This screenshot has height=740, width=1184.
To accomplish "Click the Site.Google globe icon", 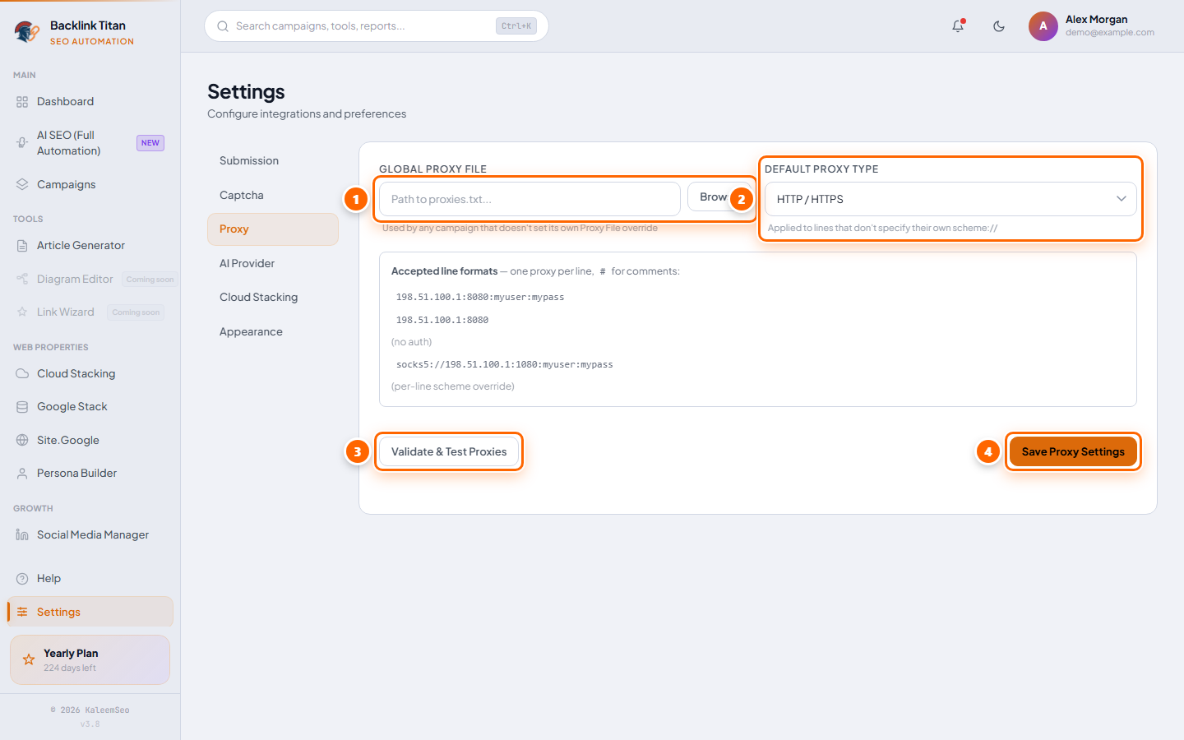I will pos(22,441).
